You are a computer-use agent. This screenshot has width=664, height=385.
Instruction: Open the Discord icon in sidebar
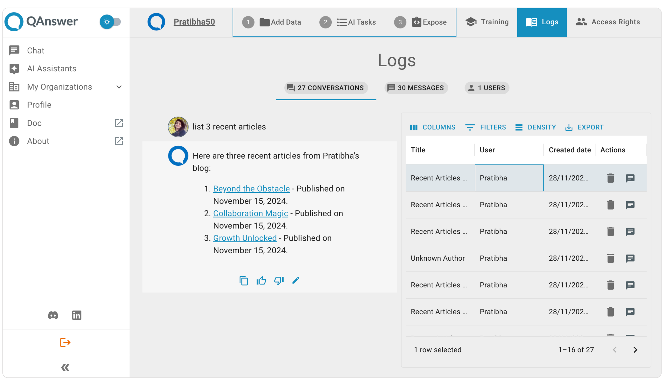(x=53, y=315)
